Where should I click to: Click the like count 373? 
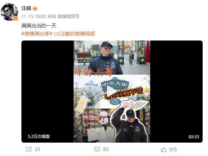[x=173, y=150]
